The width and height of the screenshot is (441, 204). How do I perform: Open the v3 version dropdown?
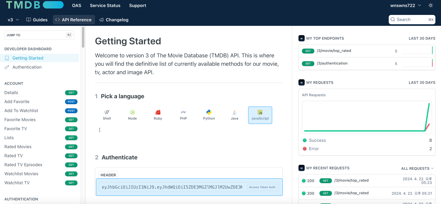[x=13, y=20]
